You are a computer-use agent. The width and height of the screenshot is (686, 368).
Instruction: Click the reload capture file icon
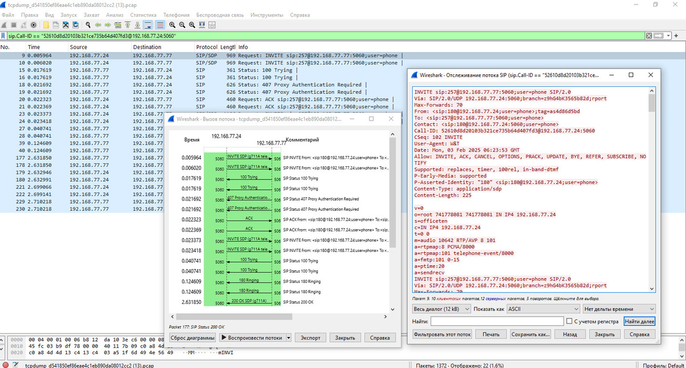[75, 25]
